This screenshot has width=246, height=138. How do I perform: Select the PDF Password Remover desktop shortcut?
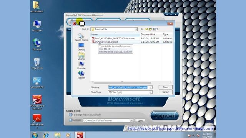coord(37,102)
